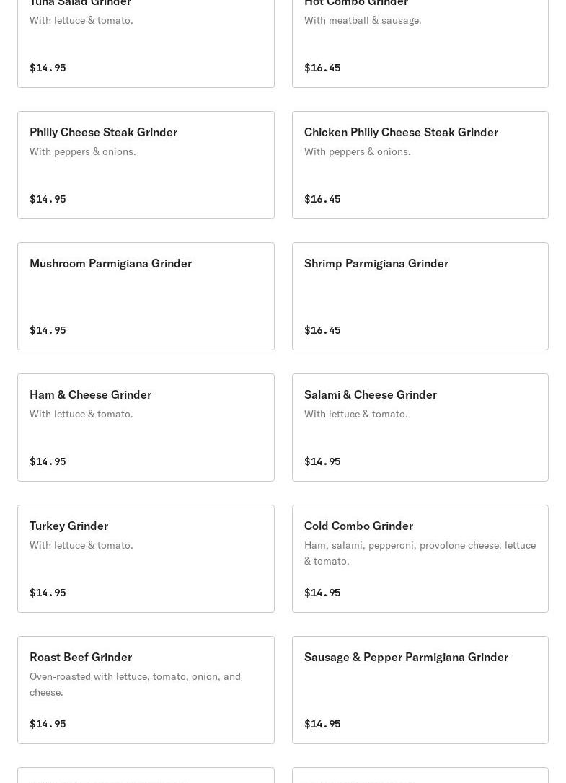Click the Chicken Philly Cheese Steak Grinder heading
The height and width of the screenshot is (783, 566).
[x=401, y=132]
